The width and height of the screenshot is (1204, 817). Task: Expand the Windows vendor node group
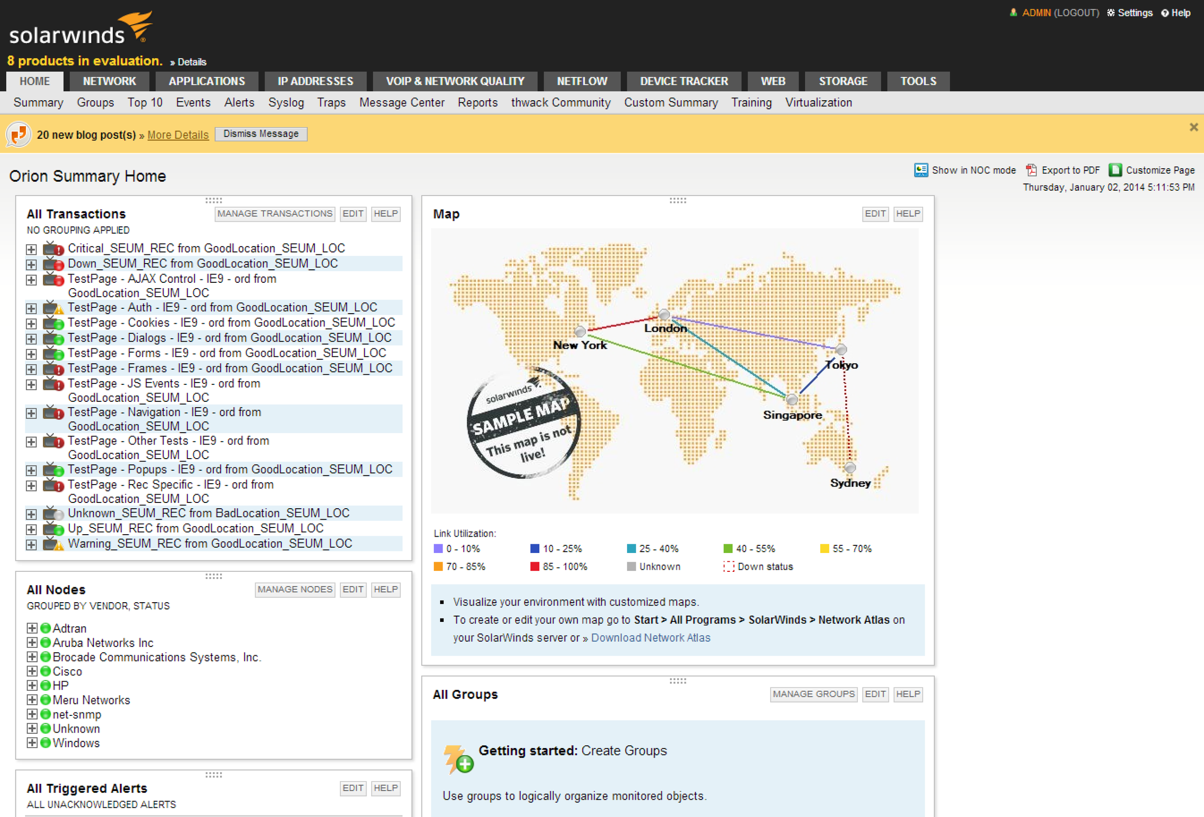click(32, 743)
